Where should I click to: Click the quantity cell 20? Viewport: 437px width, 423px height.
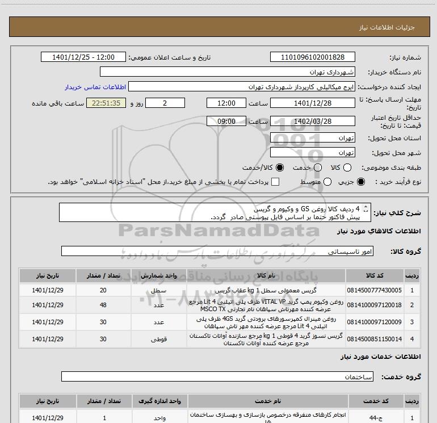[103, 290]
